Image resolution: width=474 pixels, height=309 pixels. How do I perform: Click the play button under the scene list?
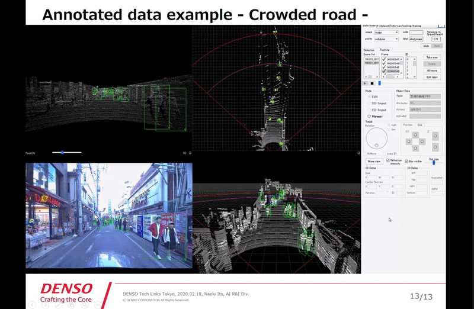365,83
